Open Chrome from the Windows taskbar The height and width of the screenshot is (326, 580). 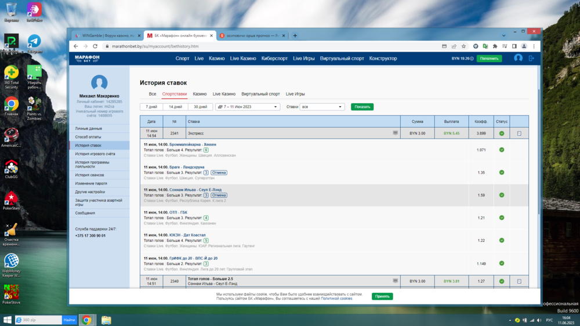pos(86,320)
